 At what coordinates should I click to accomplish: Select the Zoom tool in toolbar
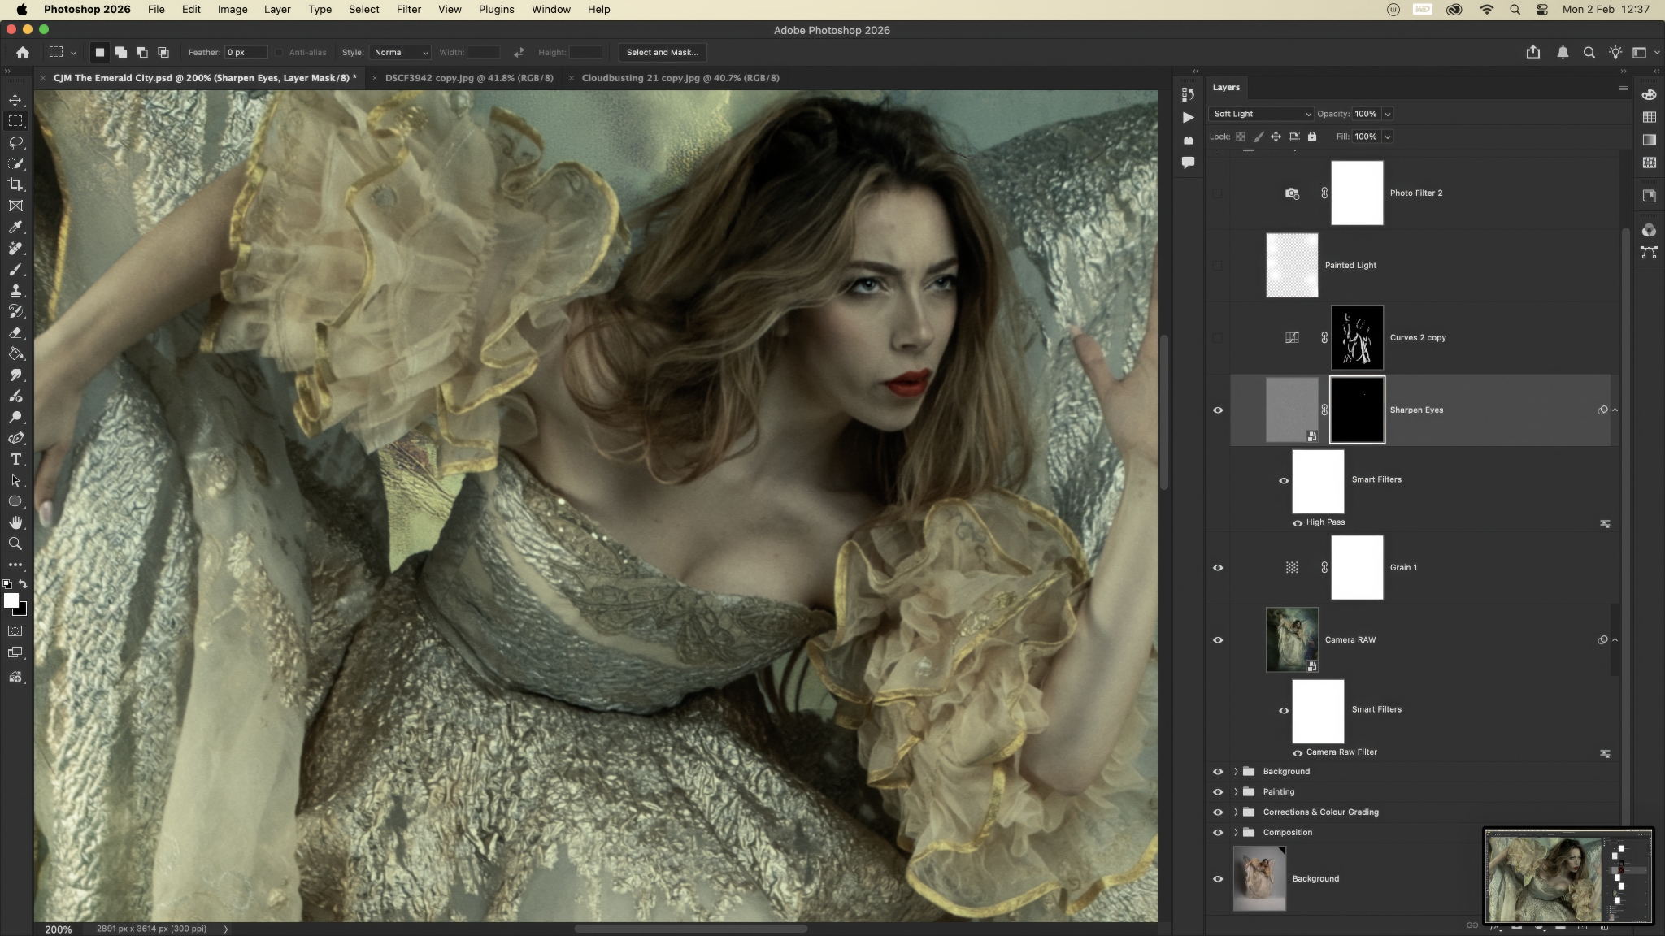(x=15, y=544)
